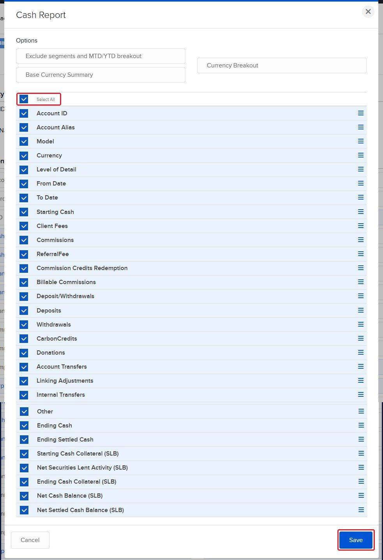Click the Linking Adjustments label
This screenshot has height=560, width=383.
[x=65, y=381]
